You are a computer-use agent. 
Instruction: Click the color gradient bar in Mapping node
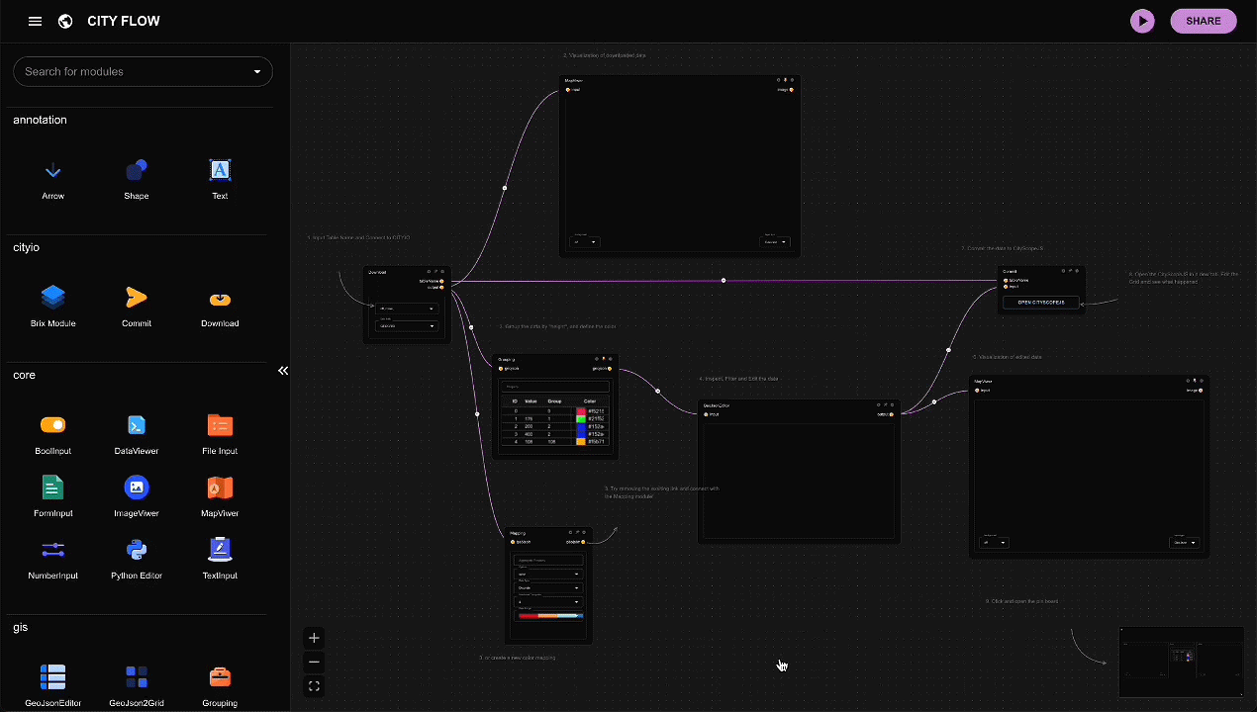[x=551, y=616]
